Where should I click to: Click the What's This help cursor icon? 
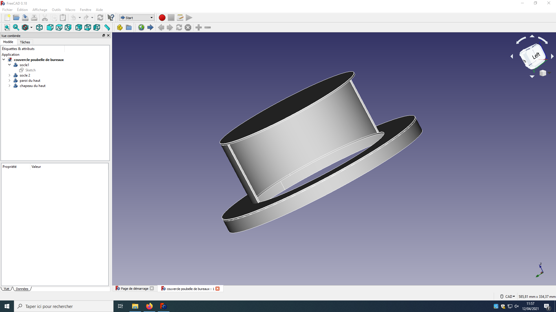(x=111, y=18)
